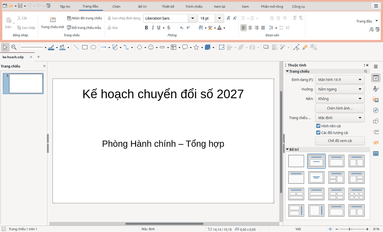Insert a smiley symbol shape

click(x=151, y=47)
